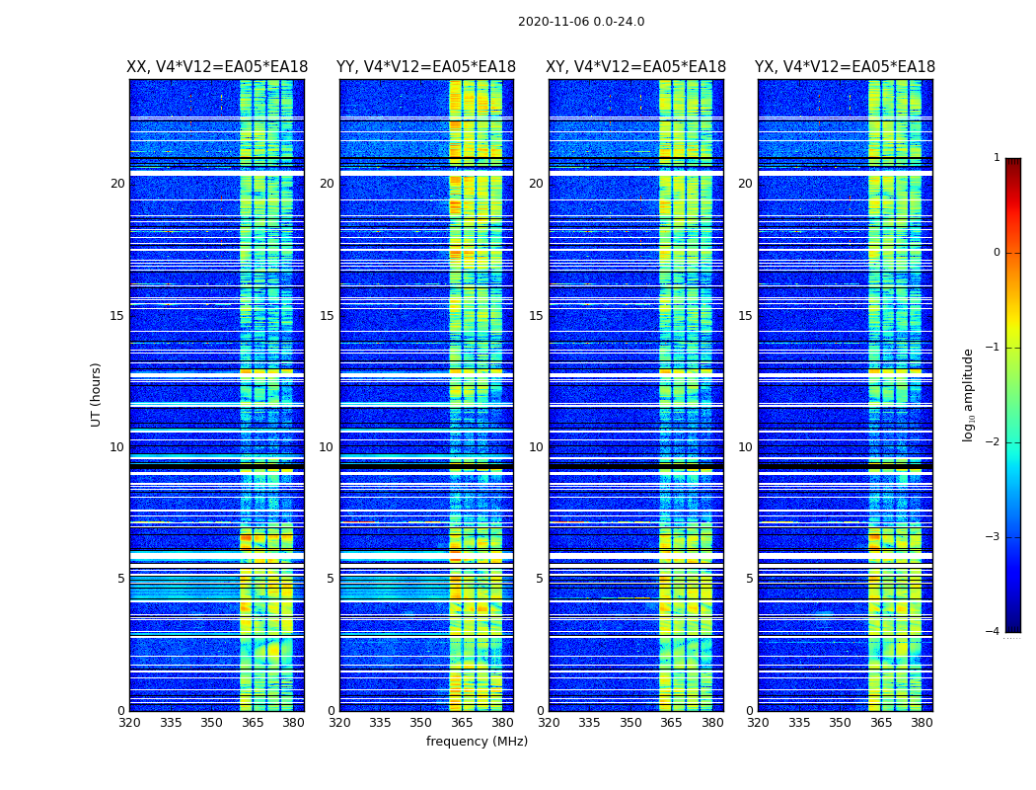This screenshot has height=790, width=1036.
Task: Click the 5 hour tick label of YX plot
Action: 749,579
